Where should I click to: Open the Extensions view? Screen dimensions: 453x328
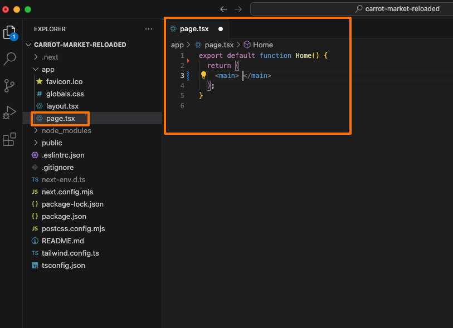coord(9,139)
